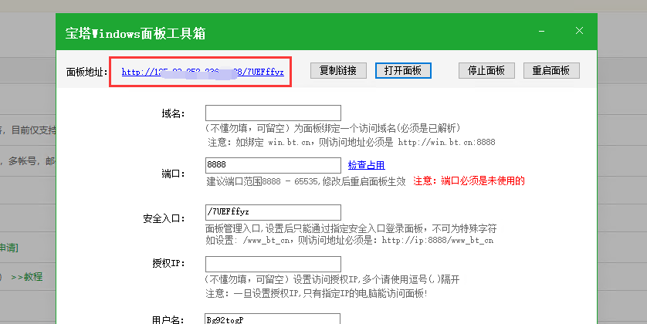Click the red 注意:端口必须是未使用的 warning
Viewport: 647px width, 324px height.
pyautogui.click(x=469, y=181)
